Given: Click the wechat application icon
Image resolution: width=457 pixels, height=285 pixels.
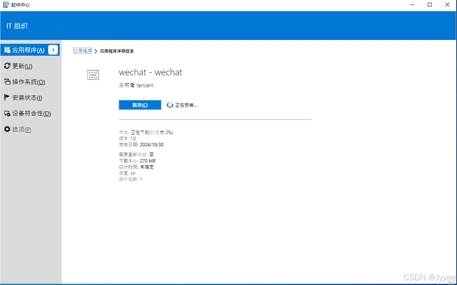Looking at the screenshot, I should pos(93,75).
